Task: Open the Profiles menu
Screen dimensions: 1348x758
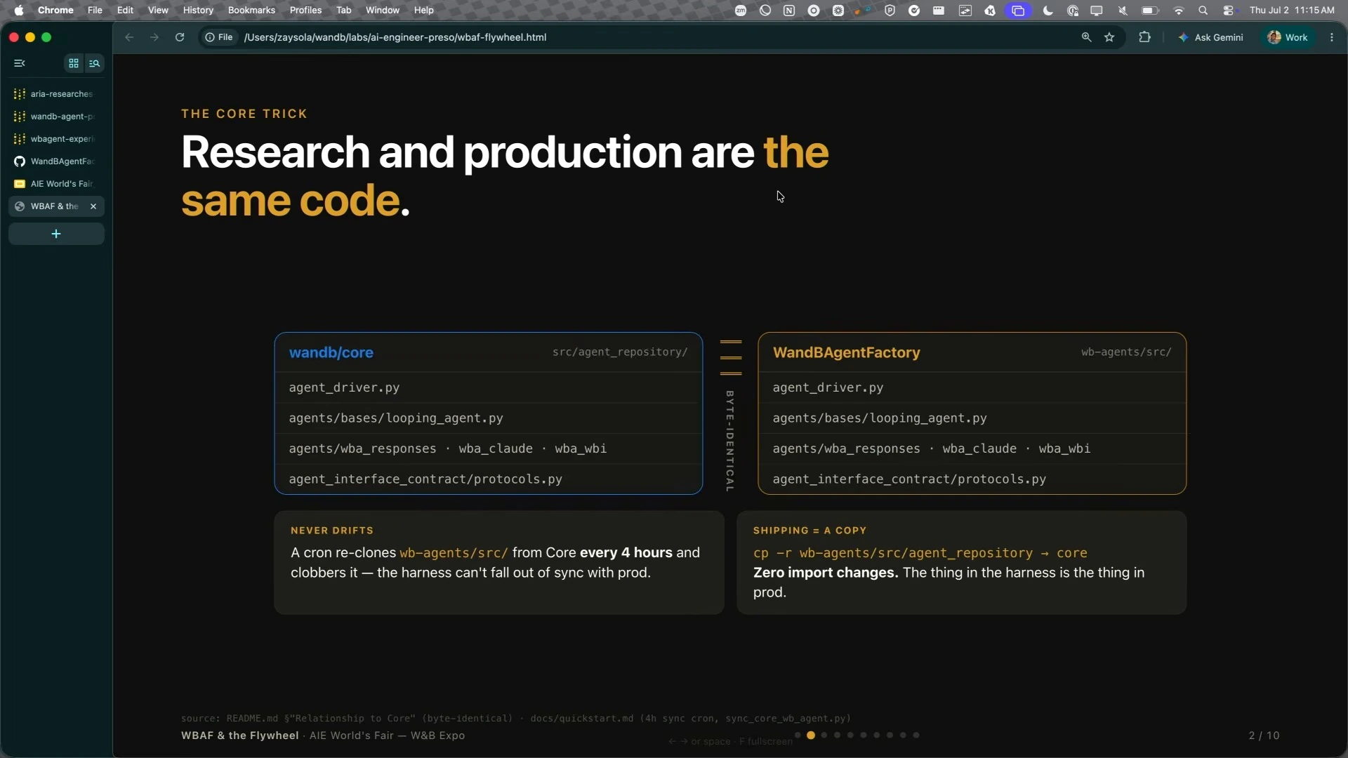Action: [x=305, y=10]
